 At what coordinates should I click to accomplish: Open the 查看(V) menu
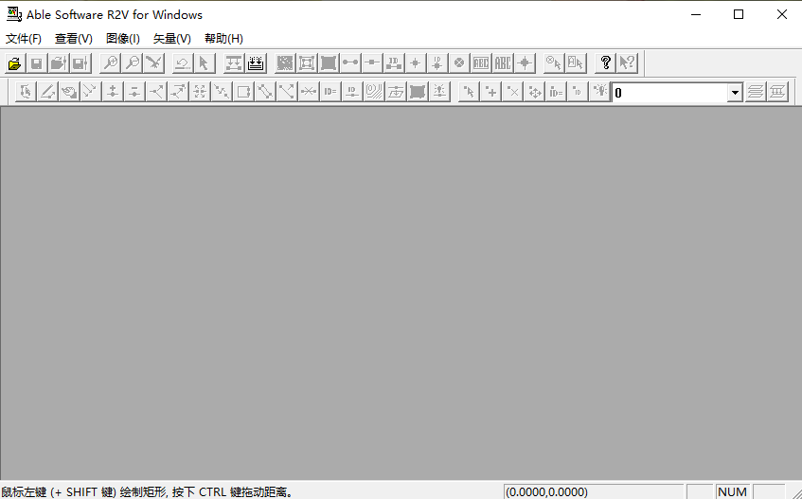[74, 38]
